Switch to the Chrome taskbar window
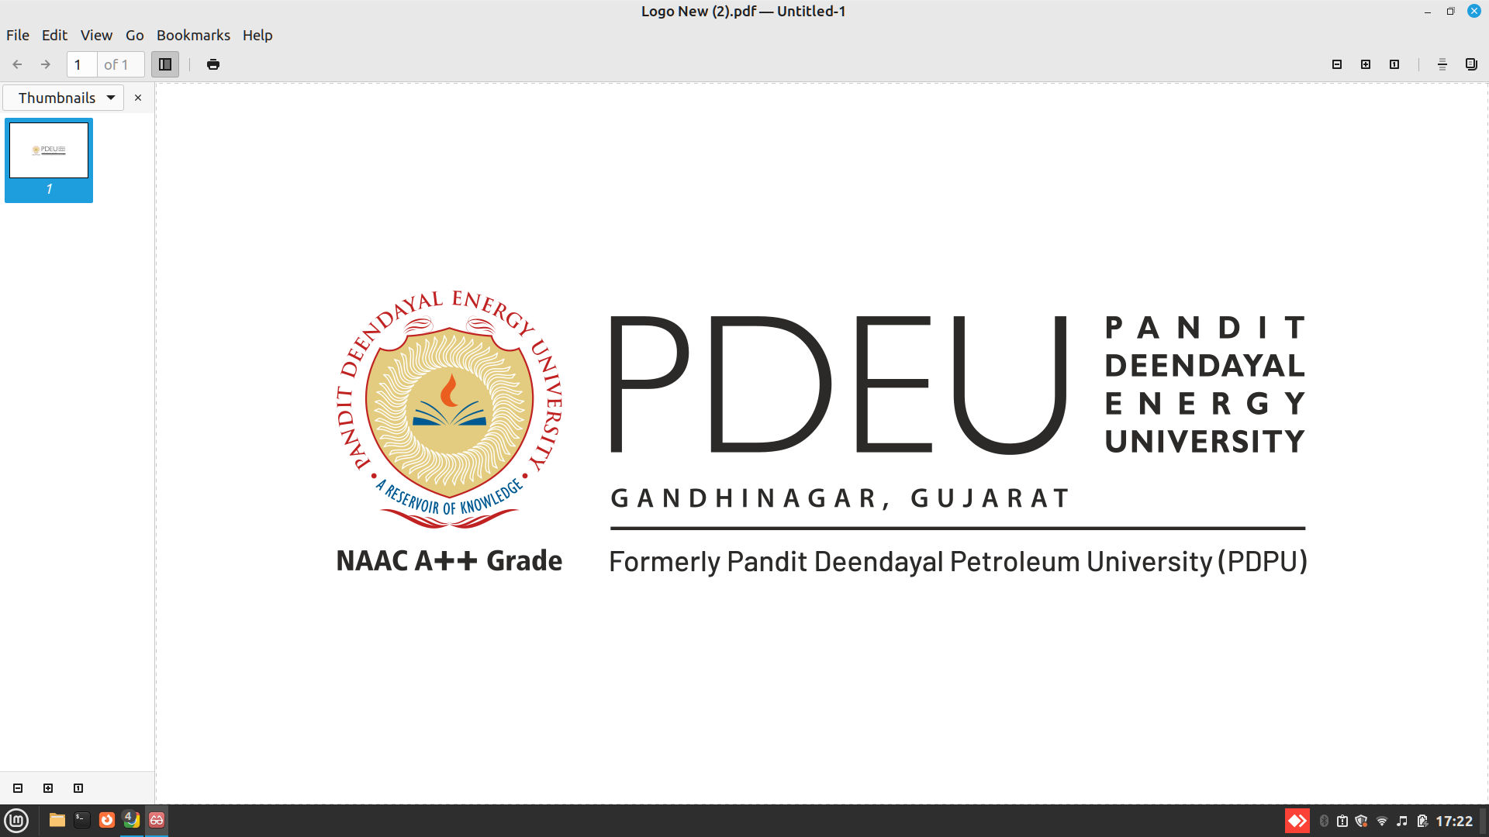Viewport: 1489px width, 837px height. pos(132,820)
